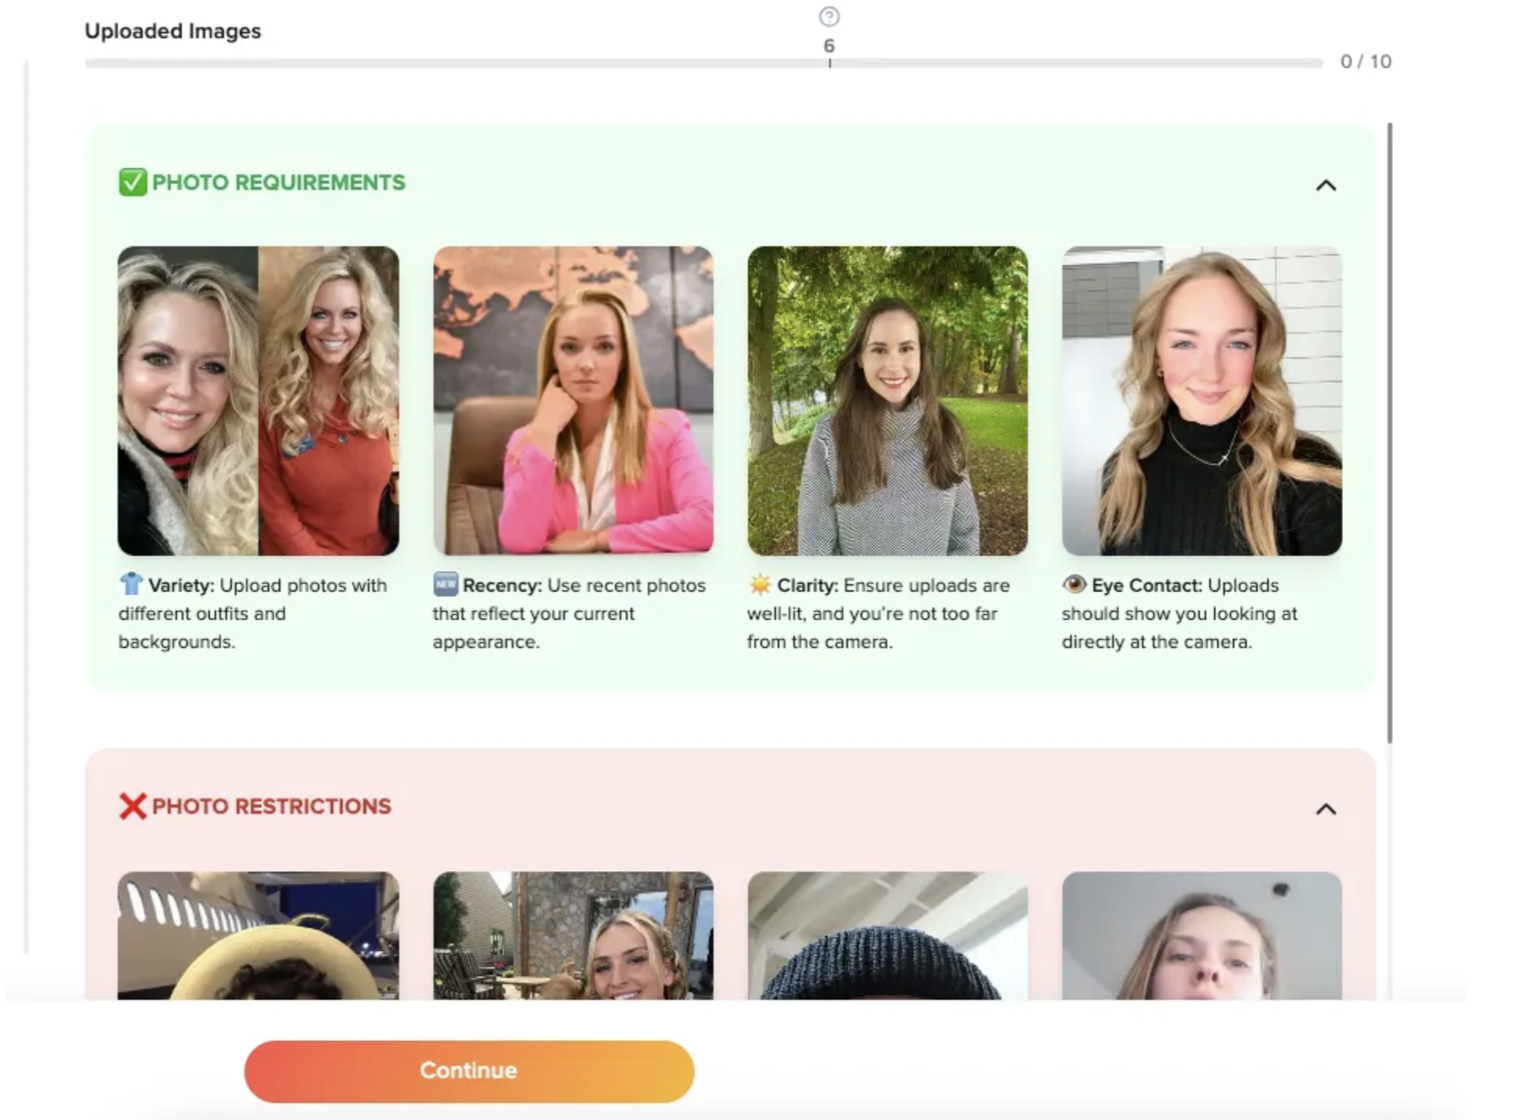
Task: Click the help question mark icon
Action: point(829,16)
